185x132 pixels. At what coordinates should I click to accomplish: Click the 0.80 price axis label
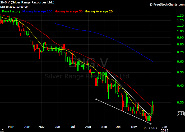181,44
